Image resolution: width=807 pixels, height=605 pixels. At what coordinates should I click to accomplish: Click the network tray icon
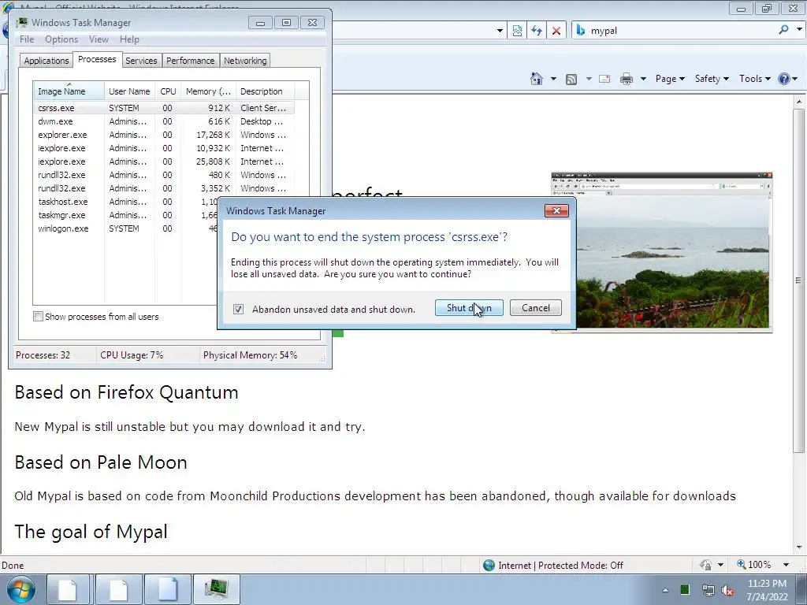[708, 590]
